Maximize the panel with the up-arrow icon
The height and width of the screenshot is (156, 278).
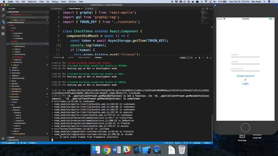(203, 58)
